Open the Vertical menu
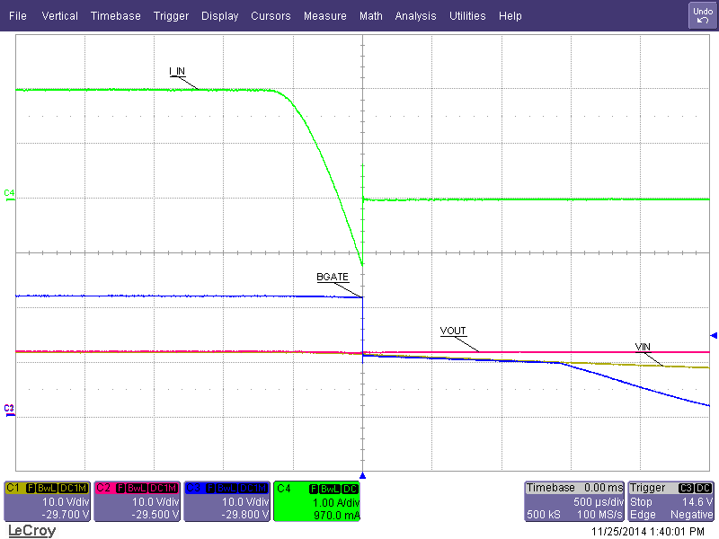 [x=59, y=15]
